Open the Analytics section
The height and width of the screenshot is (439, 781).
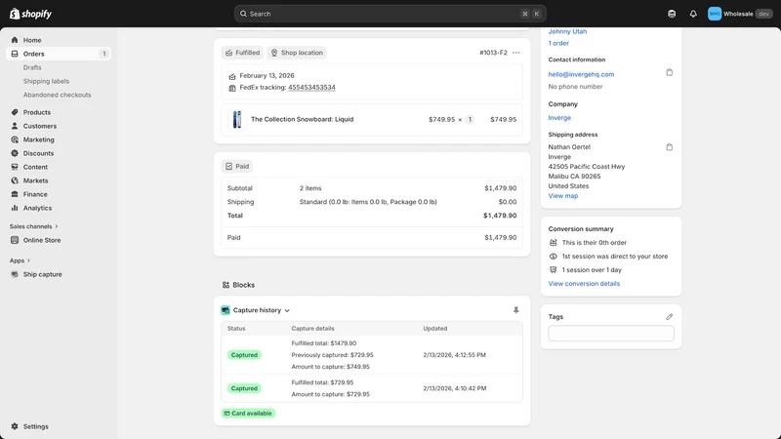coord(59,208)
